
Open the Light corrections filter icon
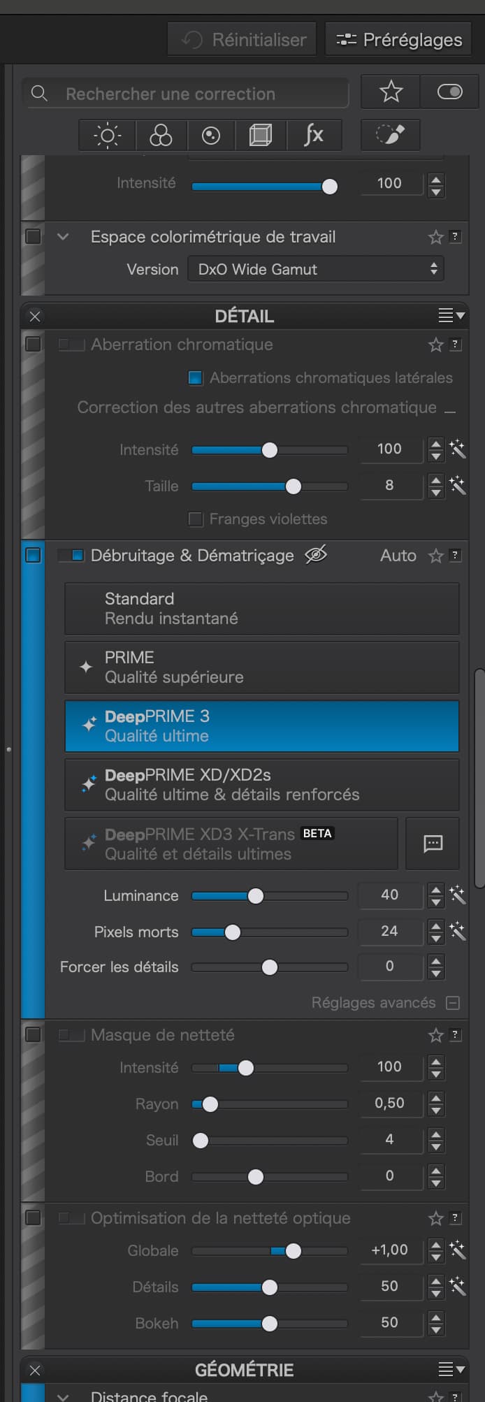[107, 135]
